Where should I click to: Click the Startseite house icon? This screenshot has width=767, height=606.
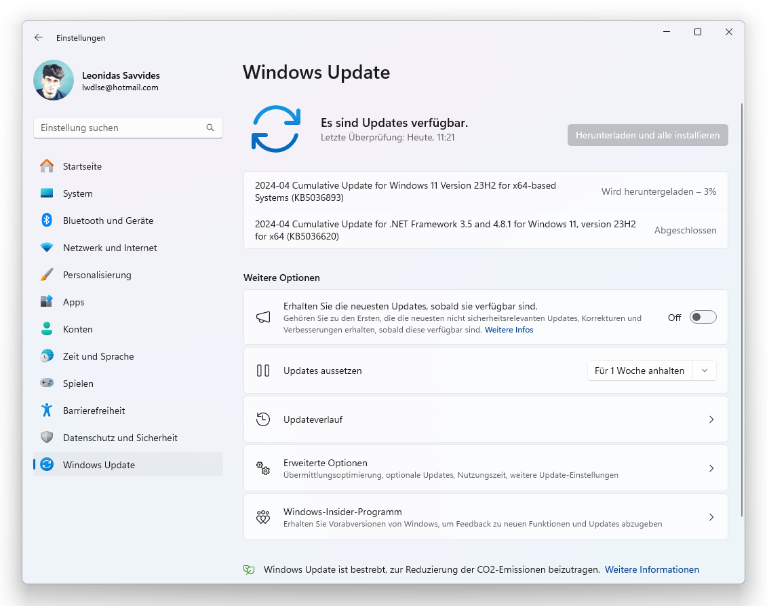click(47, 166)
